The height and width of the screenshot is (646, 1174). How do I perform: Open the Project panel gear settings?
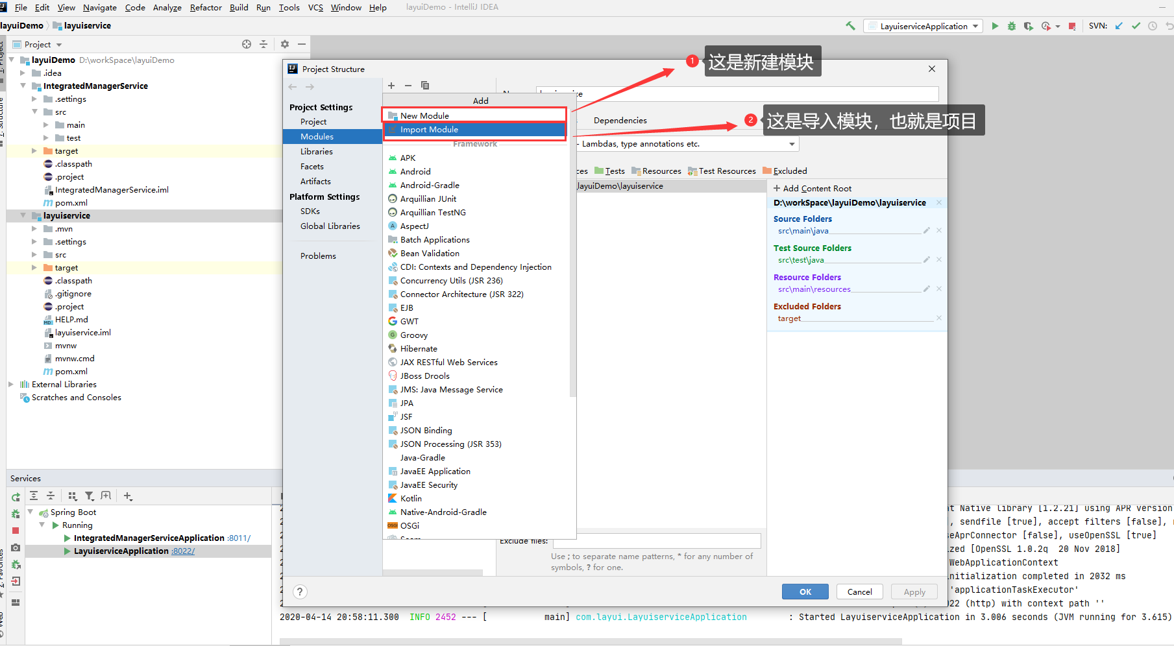pos(285,44)
